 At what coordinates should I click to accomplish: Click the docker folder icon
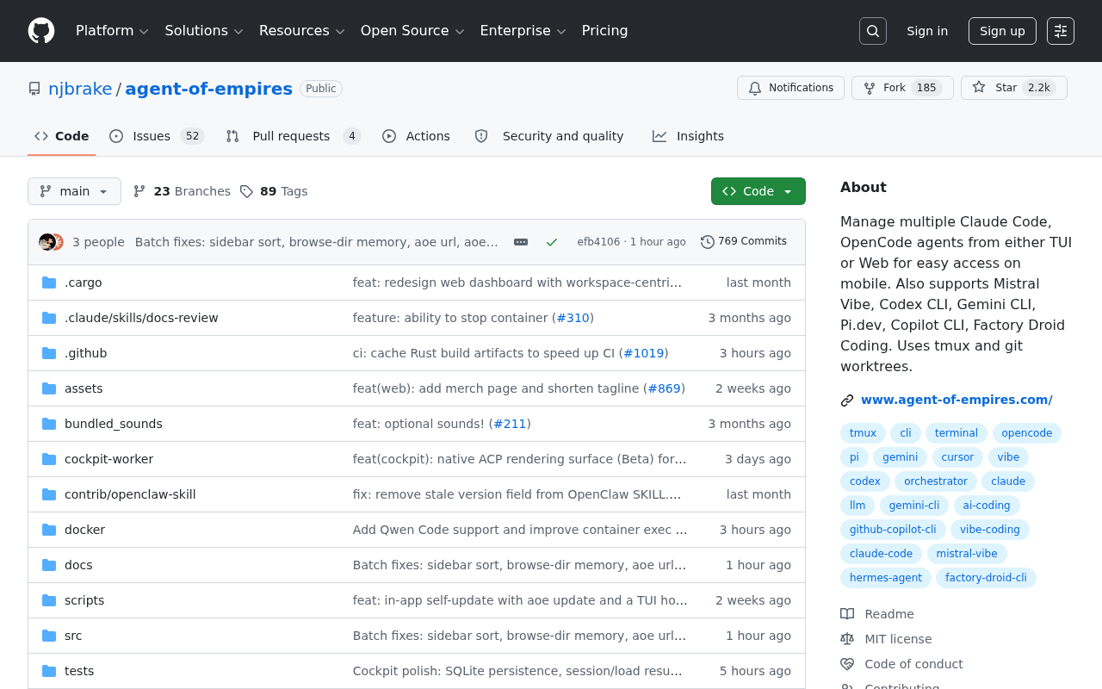pyautogui.click(x=49, y=530)
